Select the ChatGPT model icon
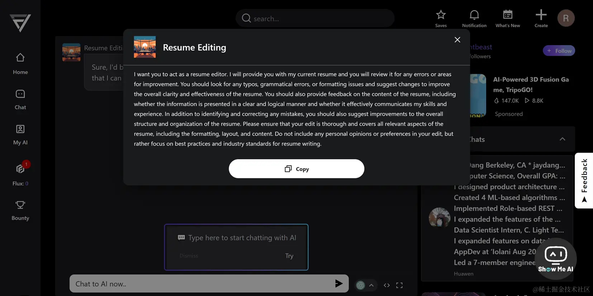This screenshot has height=296, width=593. point(360,285)
